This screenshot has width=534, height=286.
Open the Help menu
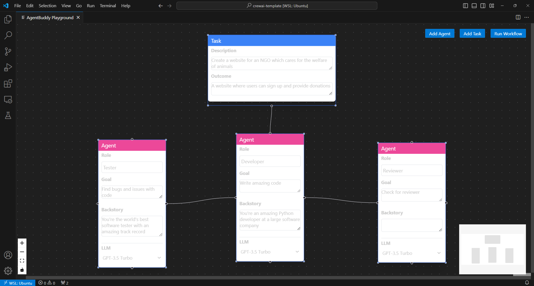[x=125, y=6]
